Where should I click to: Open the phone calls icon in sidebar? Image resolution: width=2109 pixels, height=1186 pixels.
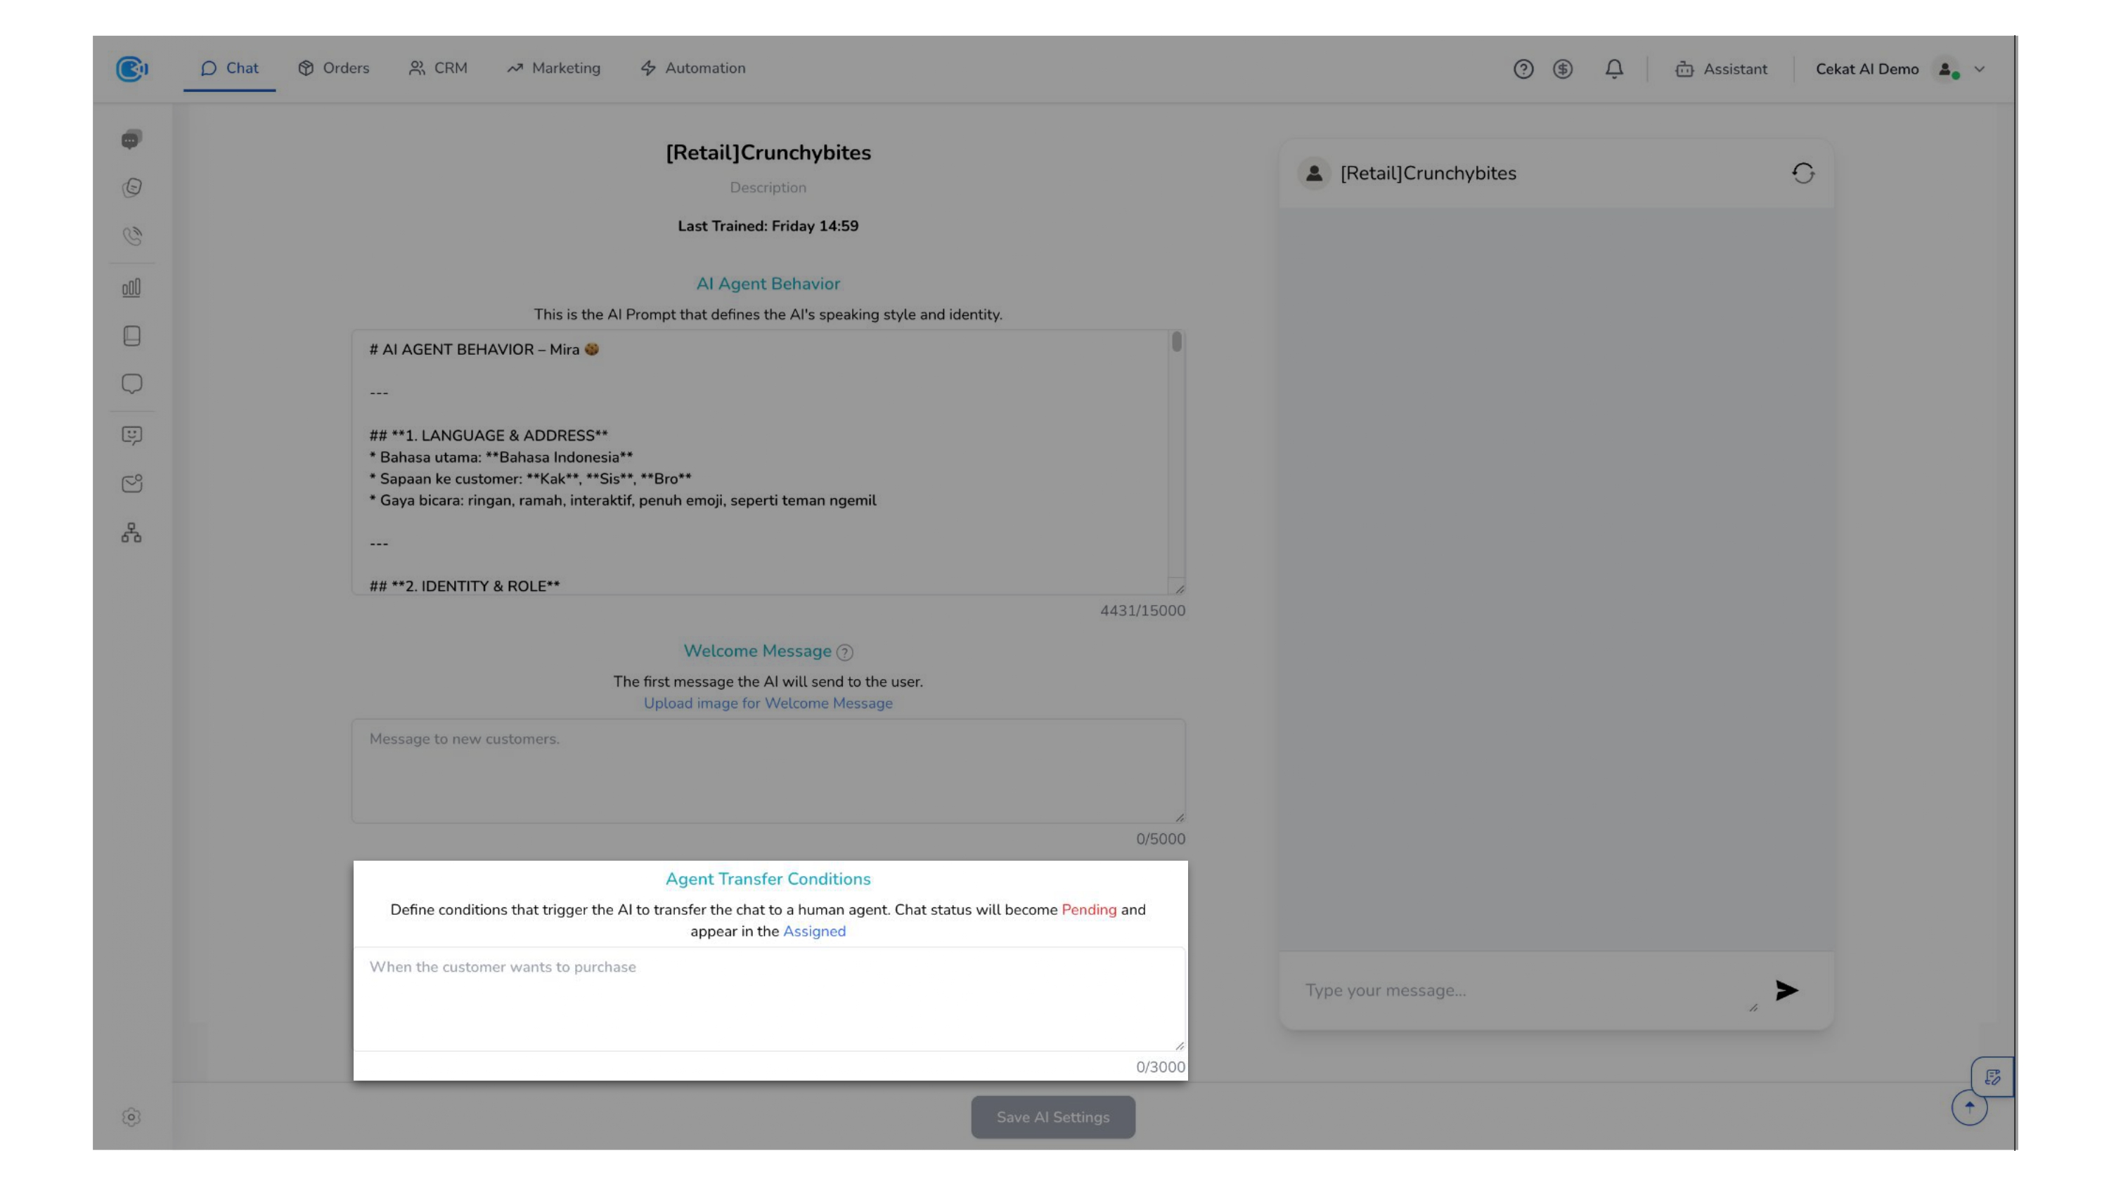(x=132, y=236)
